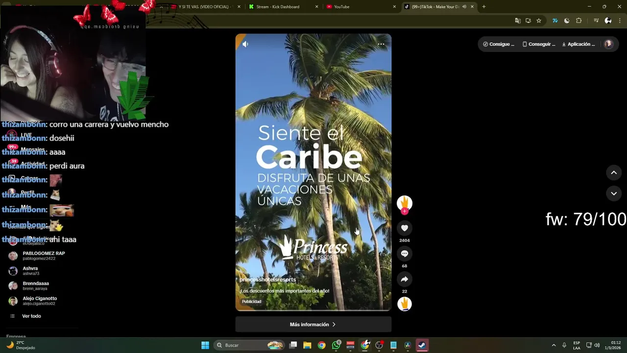Open Task View on the taskbar
This screenshot has height=353, width=627.
[293, 345]
